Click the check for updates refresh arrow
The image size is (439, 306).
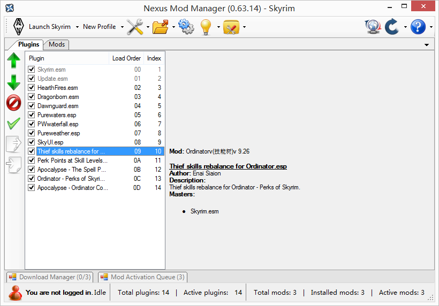coord(392,27)
